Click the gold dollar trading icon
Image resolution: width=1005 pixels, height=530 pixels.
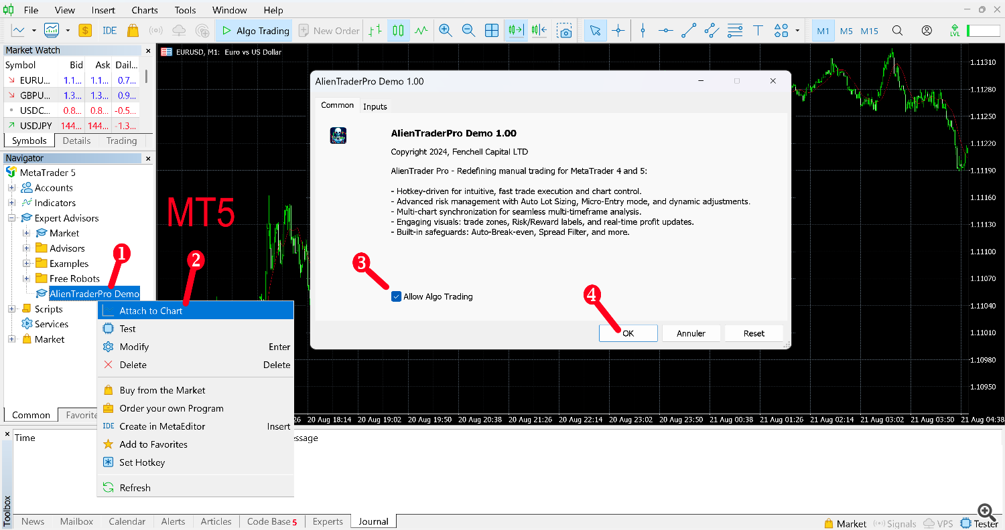(x=85, y=30)
